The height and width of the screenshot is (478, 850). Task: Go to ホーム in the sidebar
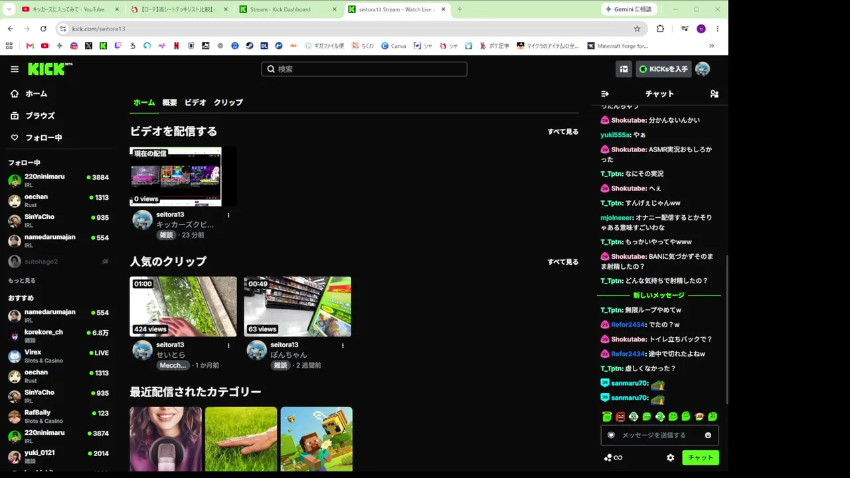coord(29,94)
